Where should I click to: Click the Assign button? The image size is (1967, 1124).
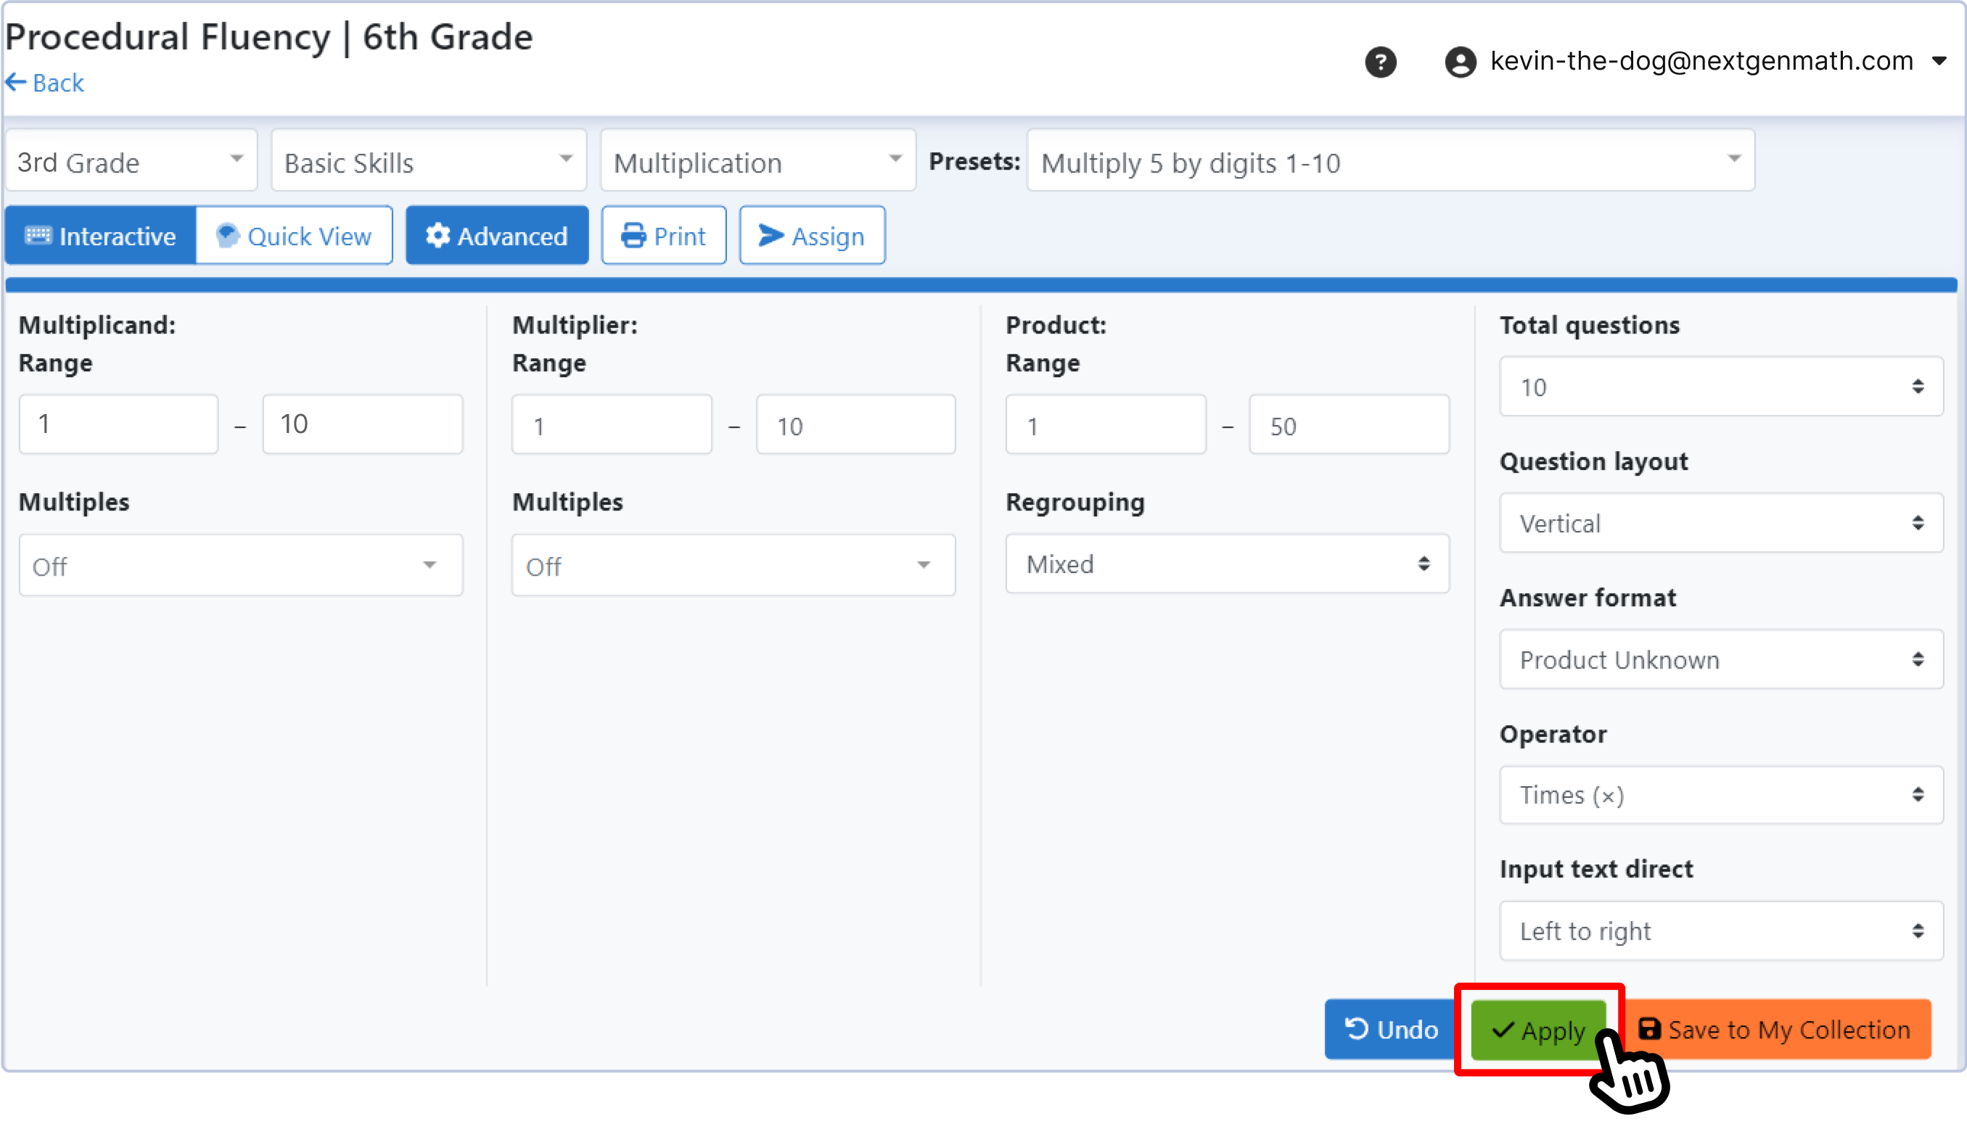(x=812, y=236)
